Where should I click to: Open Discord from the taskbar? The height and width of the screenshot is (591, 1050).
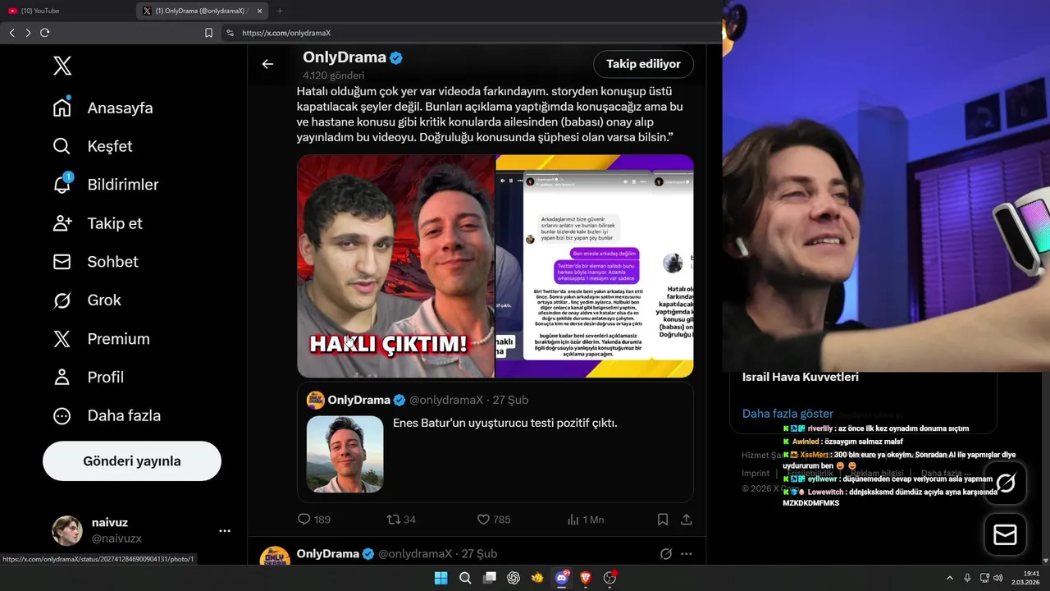(x=562, y=578)
